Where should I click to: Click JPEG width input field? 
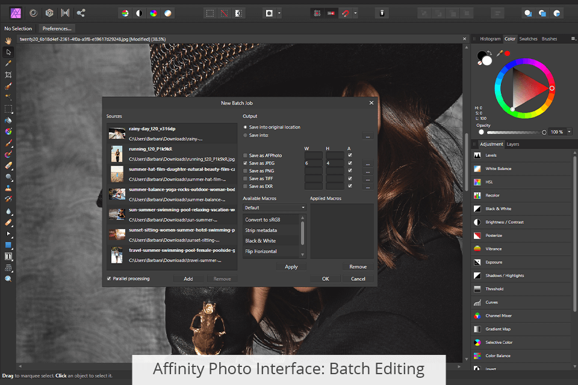tap(313, 163)
